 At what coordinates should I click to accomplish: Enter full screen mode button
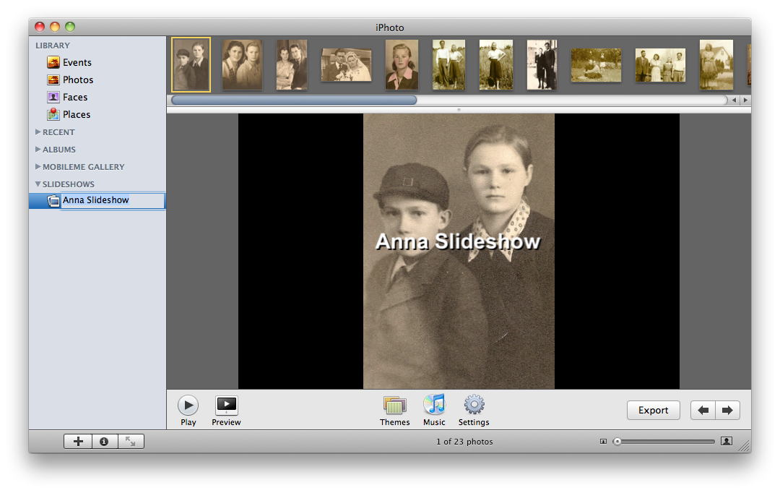131,441
